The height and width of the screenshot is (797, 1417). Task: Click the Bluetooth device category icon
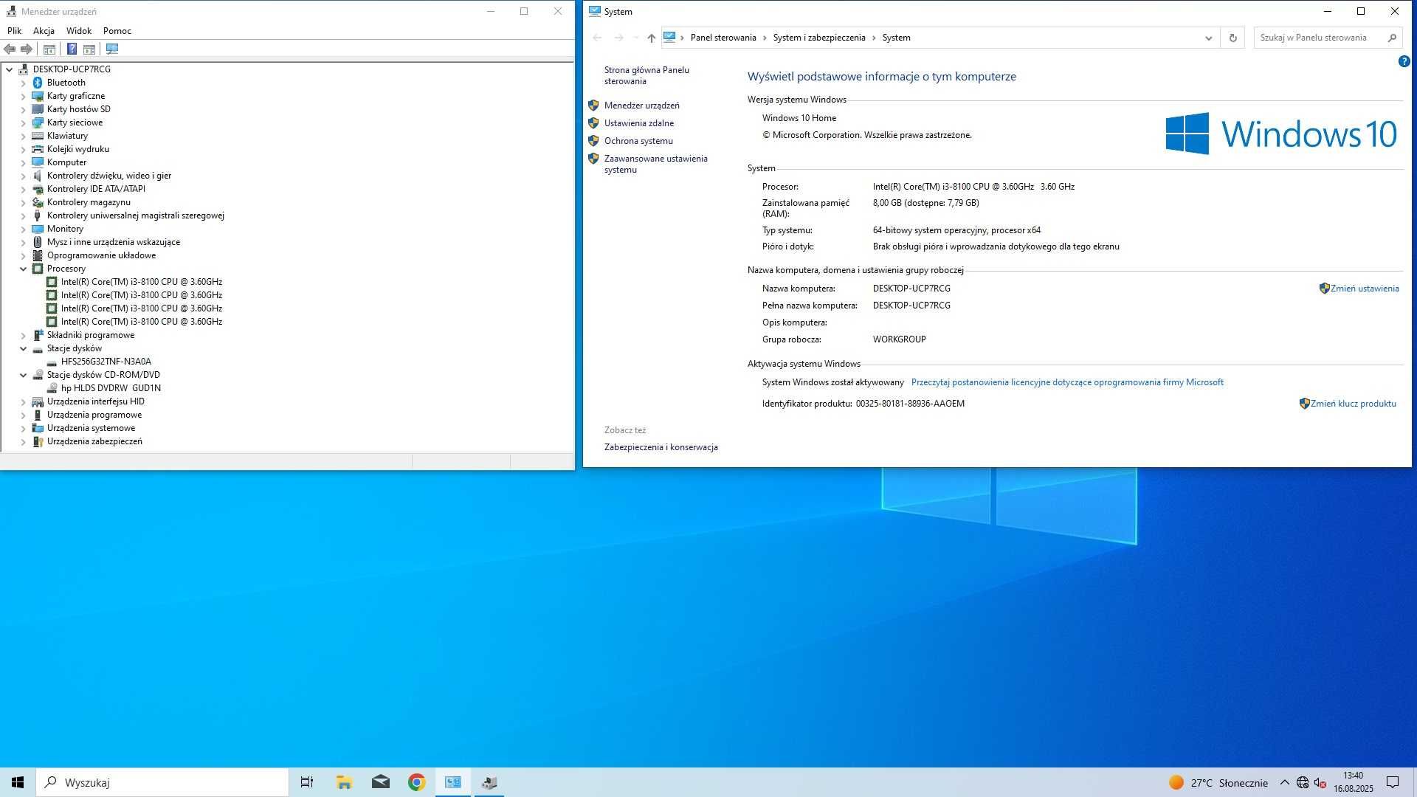point(38,83)
